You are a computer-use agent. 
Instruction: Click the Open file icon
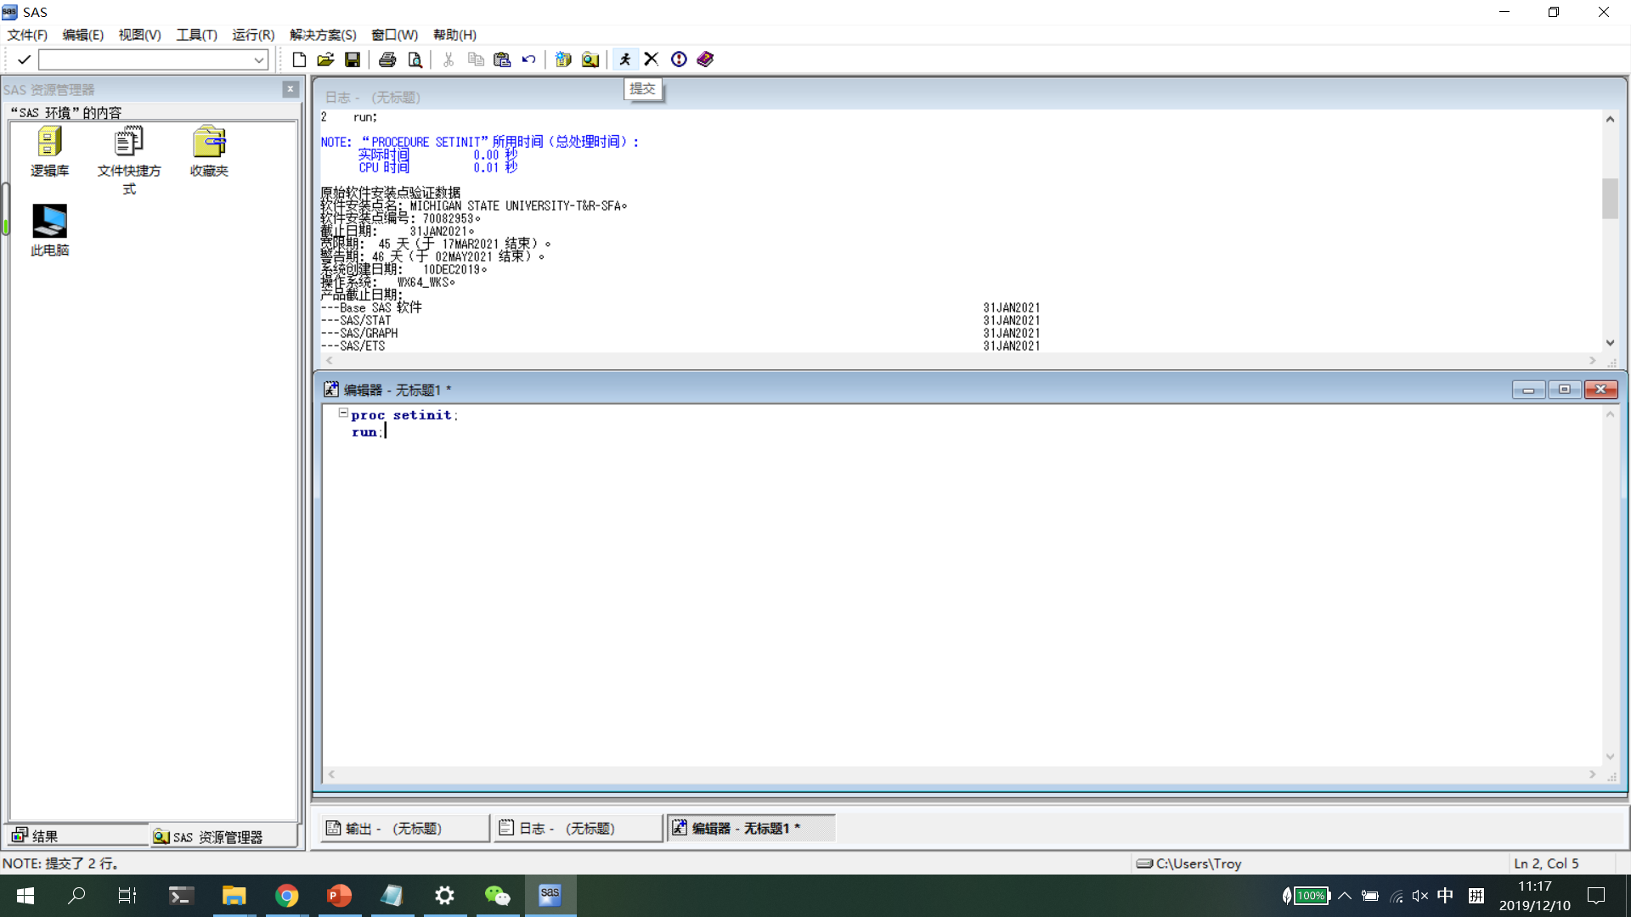326,59
